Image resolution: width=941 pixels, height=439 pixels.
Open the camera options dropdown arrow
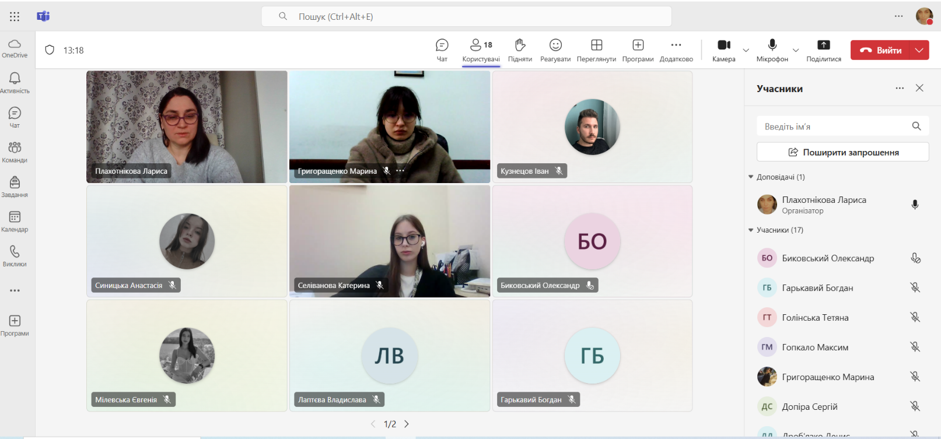pos(746,50)
